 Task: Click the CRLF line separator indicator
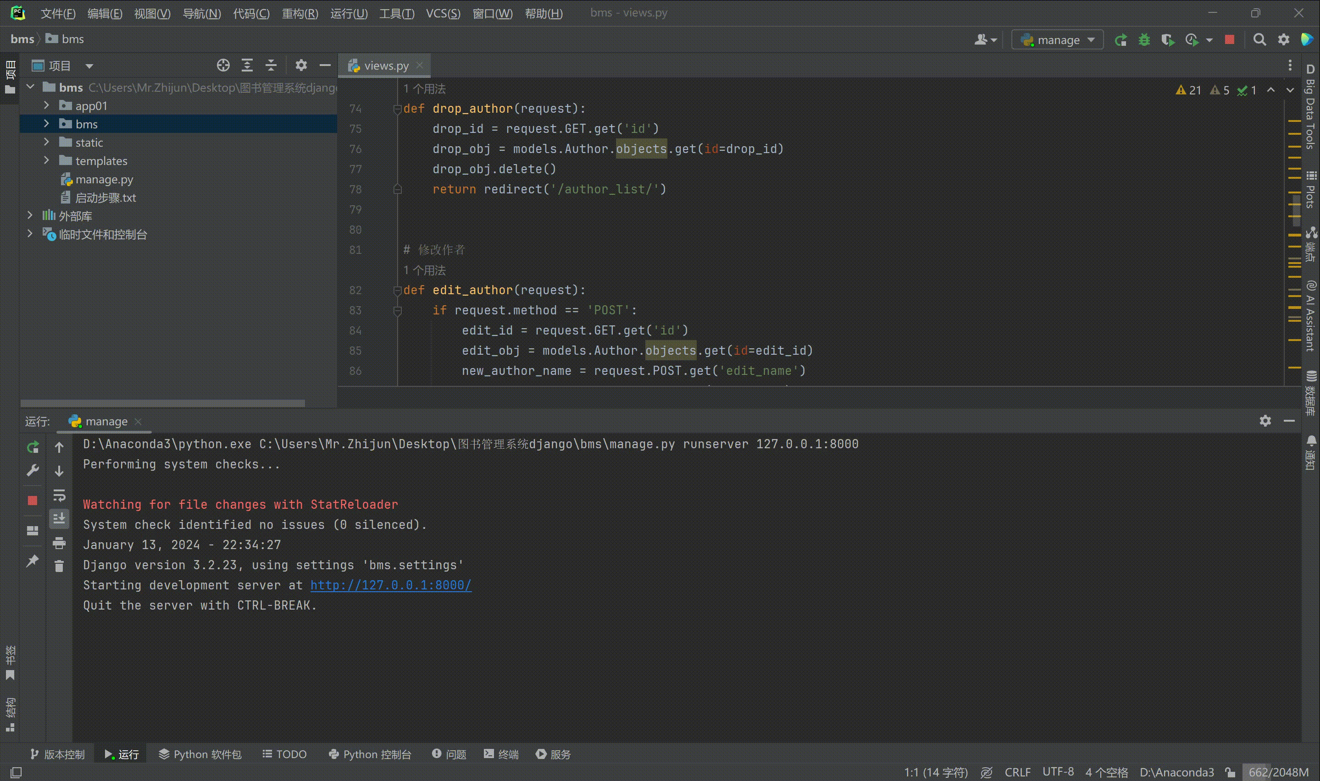pos(1017,772)
